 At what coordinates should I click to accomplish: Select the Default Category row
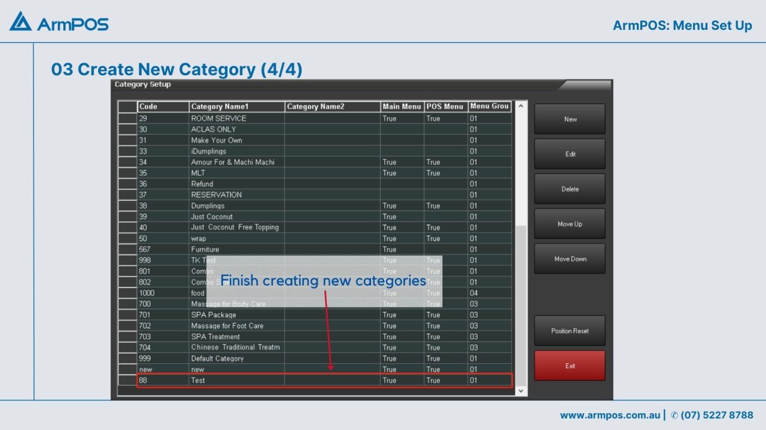coord(236,358)
